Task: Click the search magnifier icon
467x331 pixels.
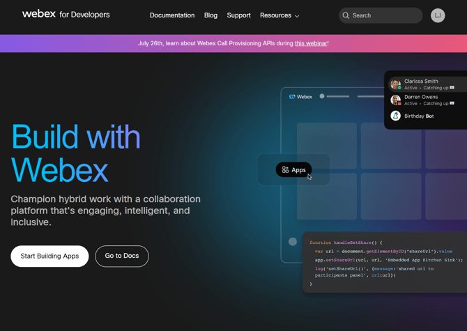Action: pos(346,15)
